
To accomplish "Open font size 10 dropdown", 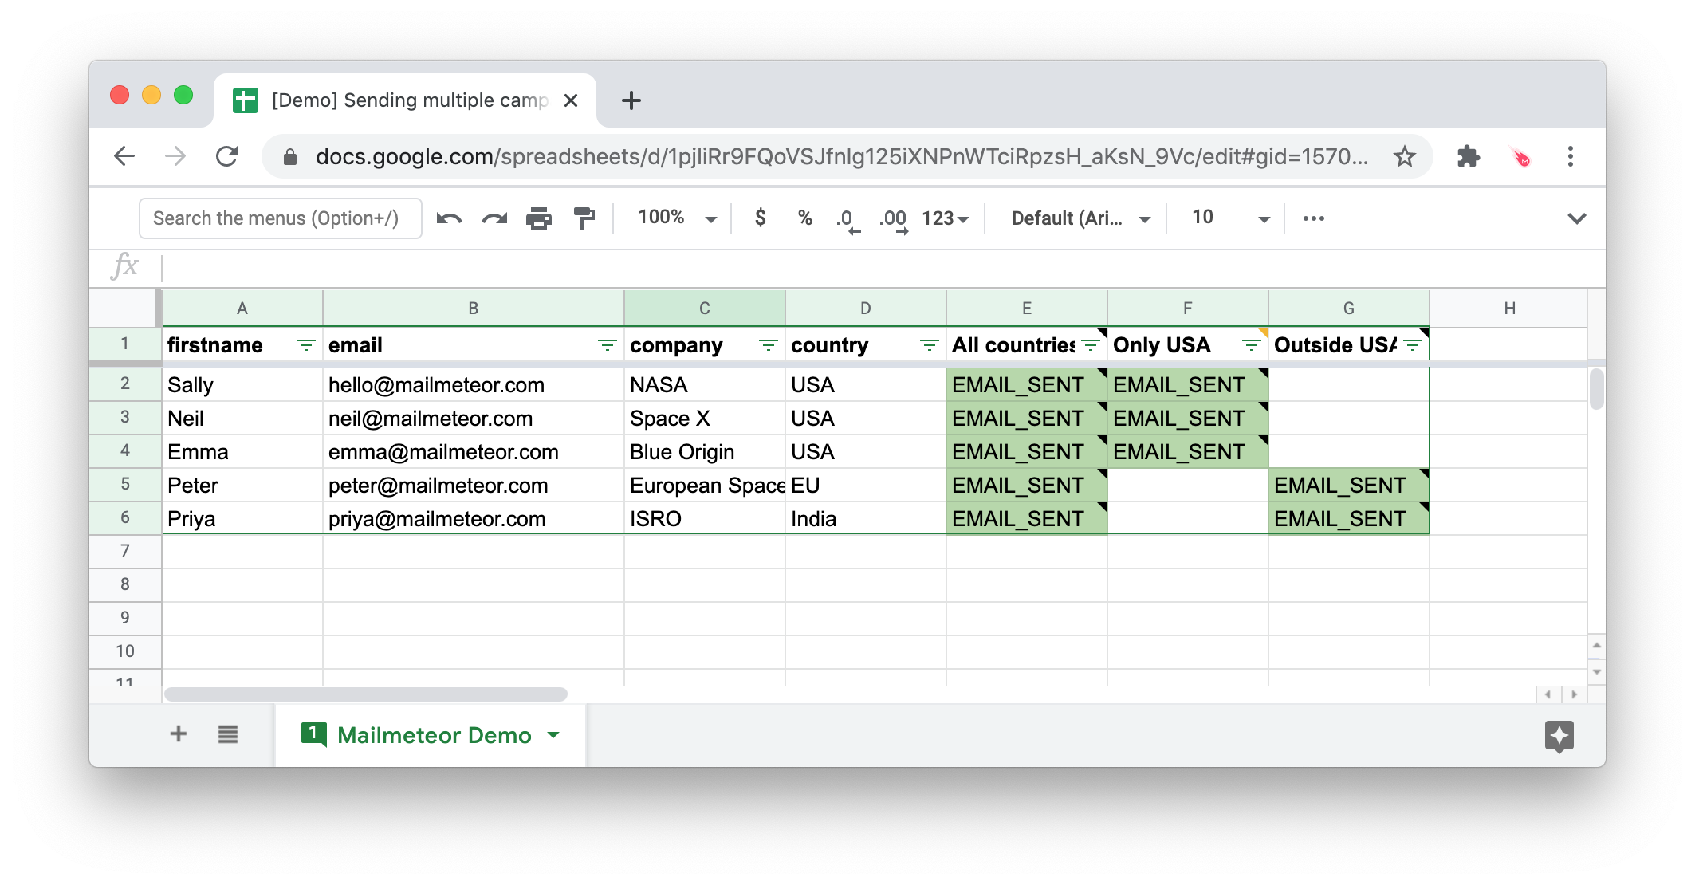I will tap(1229, 218).
